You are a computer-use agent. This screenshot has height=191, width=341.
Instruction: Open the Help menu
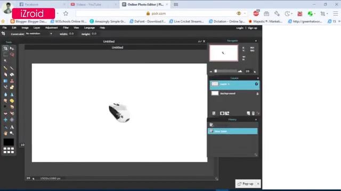[102, 28]
